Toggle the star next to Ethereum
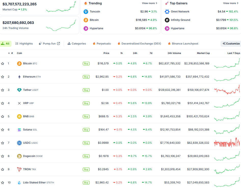241x188 pixels. point(3,77)
